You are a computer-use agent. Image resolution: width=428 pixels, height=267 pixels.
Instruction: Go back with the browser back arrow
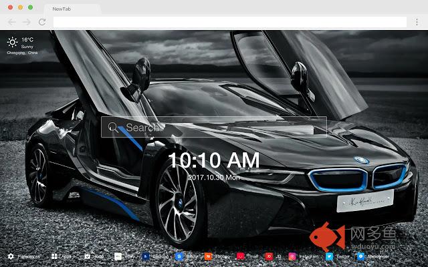tap(12, 22)
